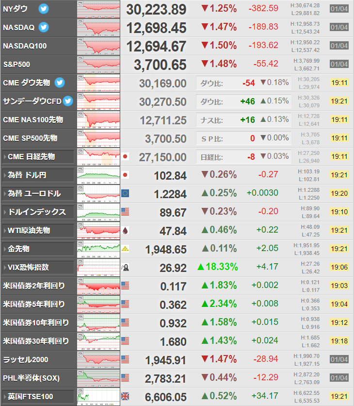354x406 pixels.
Task: Open the 米国債券30年利回り mini chart thumbnail
Action: 98,341
